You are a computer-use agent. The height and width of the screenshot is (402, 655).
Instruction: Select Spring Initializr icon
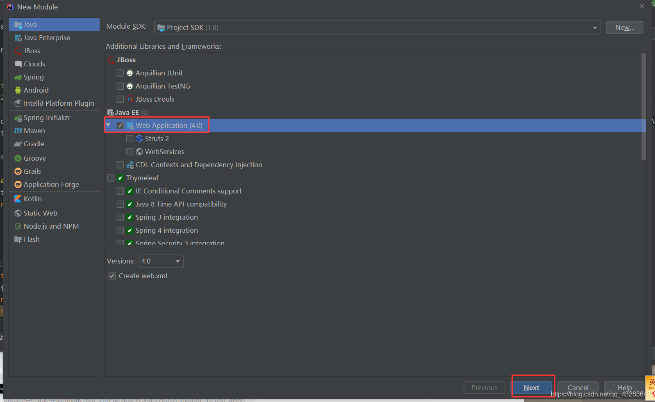click(18, 118)
